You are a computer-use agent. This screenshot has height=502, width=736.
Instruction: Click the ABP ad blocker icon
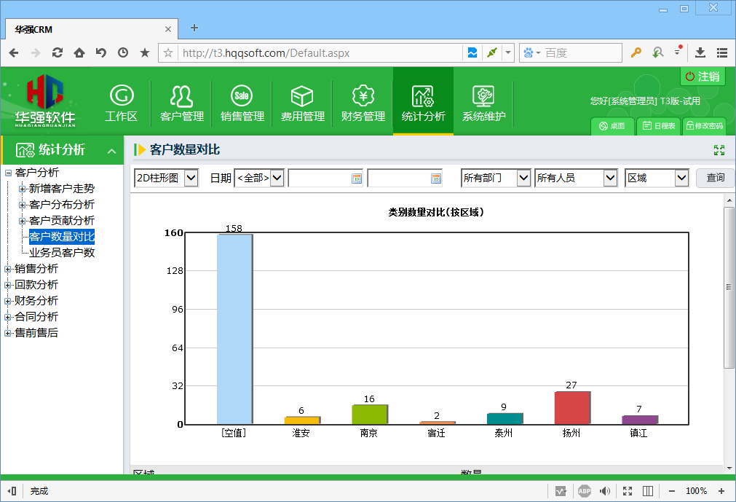pos(585,491)
